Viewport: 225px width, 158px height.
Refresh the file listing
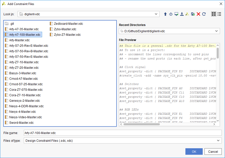204,14
